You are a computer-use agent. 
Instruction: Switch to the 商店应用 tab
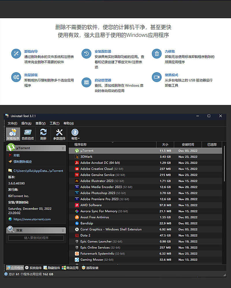[x=70, y=268]
